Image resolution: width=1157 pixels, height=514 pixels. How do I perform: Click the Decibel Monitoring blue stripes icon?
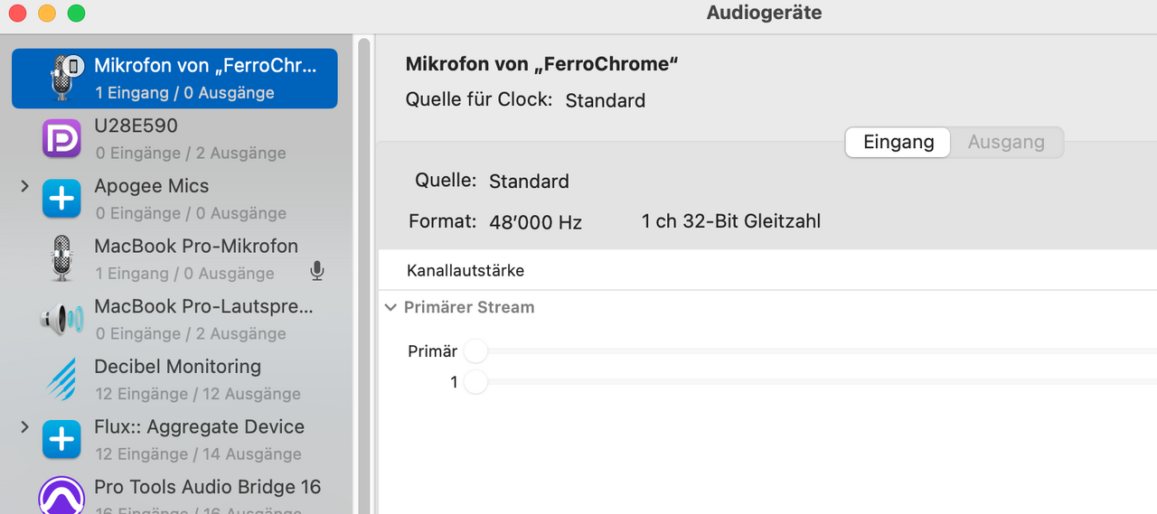[x=62, y=379]
